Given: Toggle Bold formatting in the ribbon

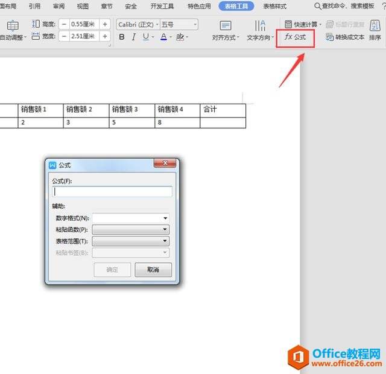Looking at the screenshot, I should pyautogui.click(x=122, y=37).
